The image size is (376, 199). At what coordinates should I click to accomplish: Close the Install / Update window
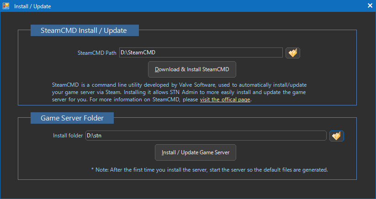[x=370, y=6]
